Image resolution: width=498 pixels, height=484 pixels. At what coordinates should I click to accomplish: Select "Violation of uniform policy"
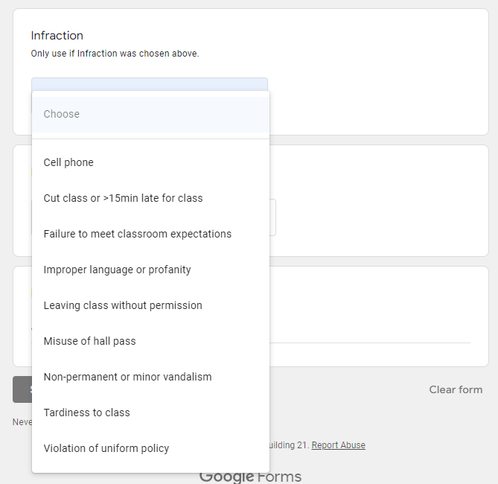106,448
